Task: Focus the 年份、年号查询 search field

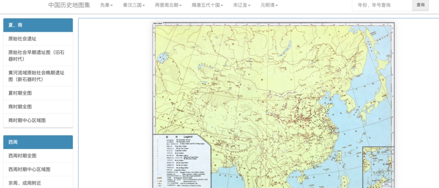Action: 382,5
